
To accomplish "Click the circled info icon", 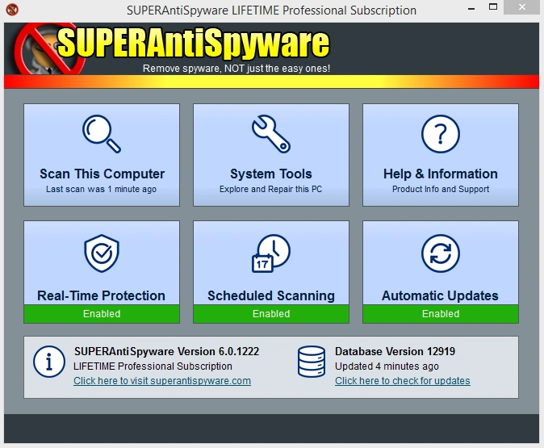I will tap(49, 362).
